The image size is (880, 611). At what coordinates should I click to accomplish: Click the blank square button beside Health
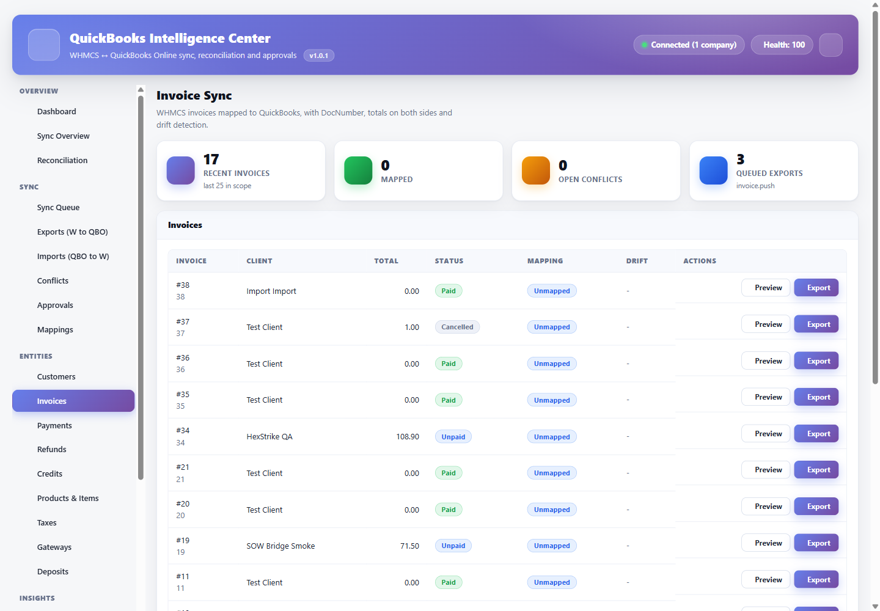[831, 45]
